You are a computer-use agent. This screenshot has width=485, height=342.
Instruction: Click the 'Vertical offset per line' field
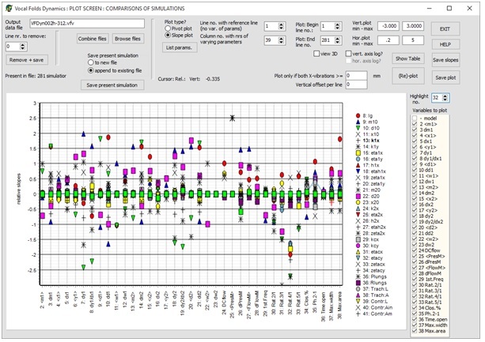click(x=356, y=85)
